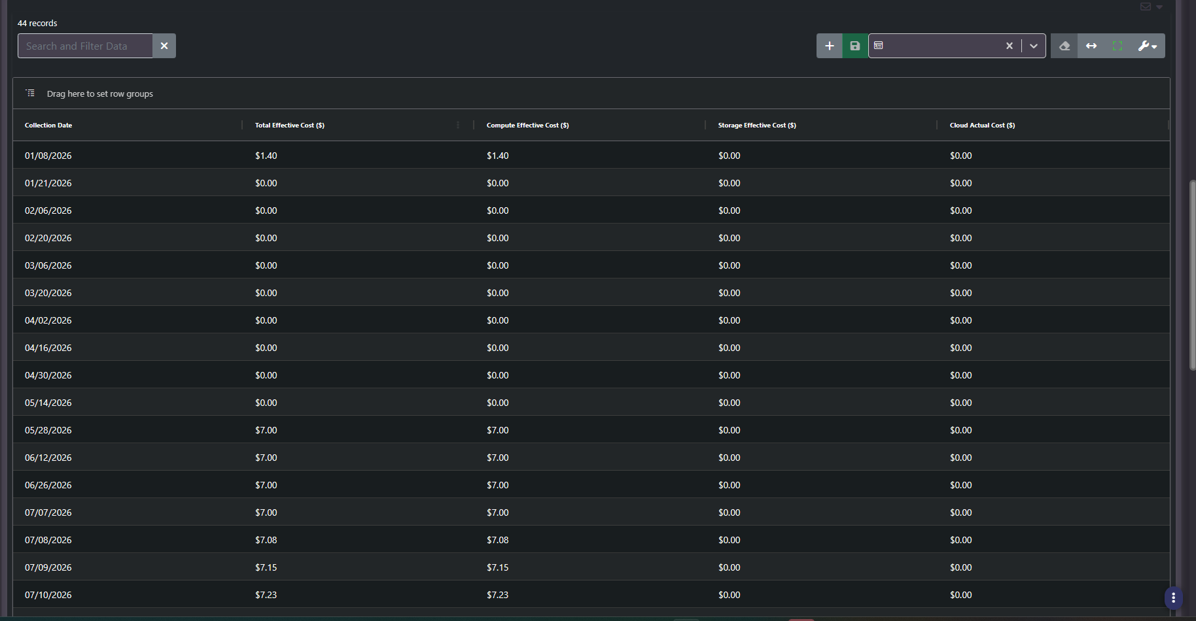This screenshot has height=621, width=1196.
Task: Click the eraser icon to clear filters
Action: [1064, 46]
